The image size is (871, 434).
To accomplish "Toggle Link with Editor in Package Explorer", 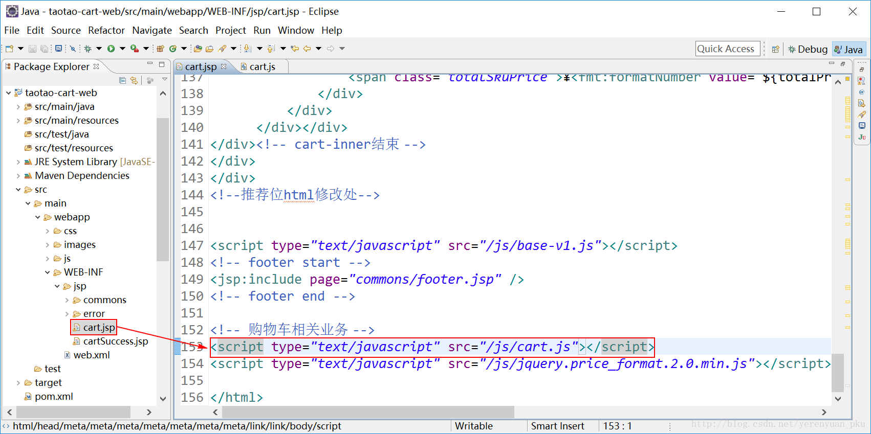I will click(134, 80).
